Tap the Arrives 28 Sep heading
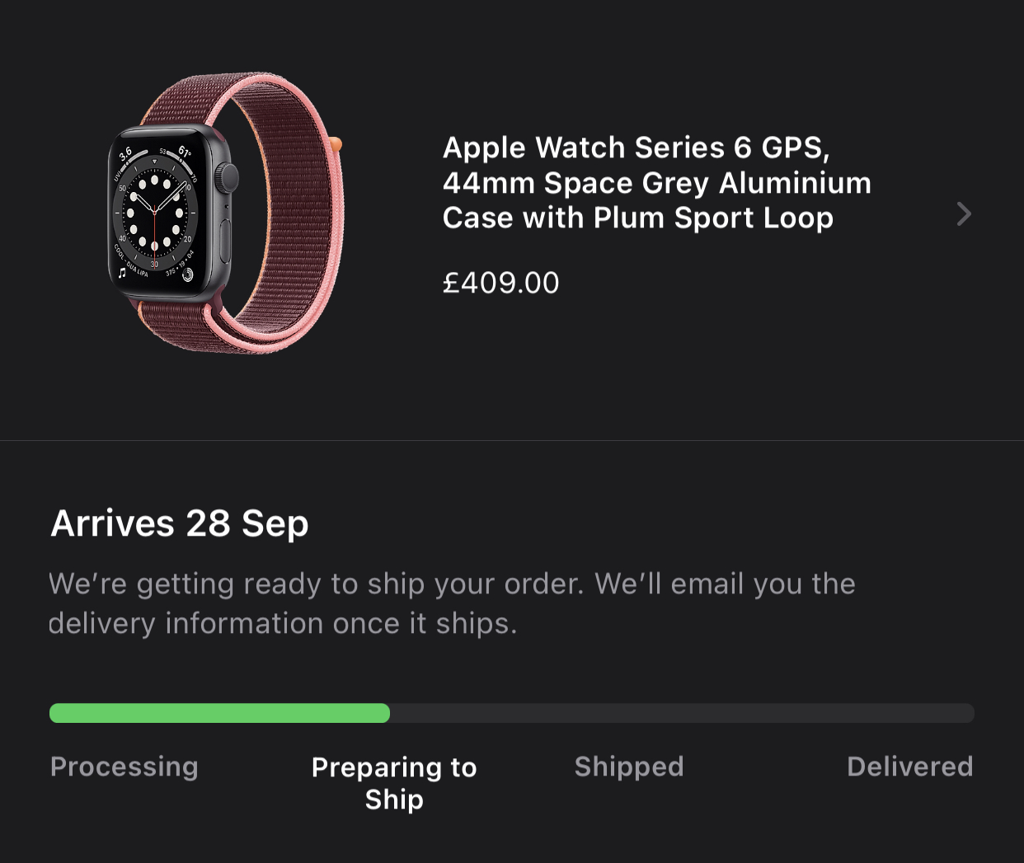The width and height of the screenshot is (1024, 863). coord(180,523)
